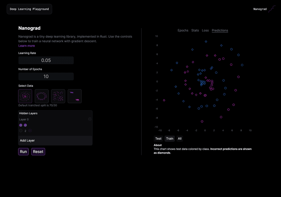The height and width of the screenshot is (197, 281).
Task: Increase Layer 0 neuron count with plus
Action: pos(30,131)
